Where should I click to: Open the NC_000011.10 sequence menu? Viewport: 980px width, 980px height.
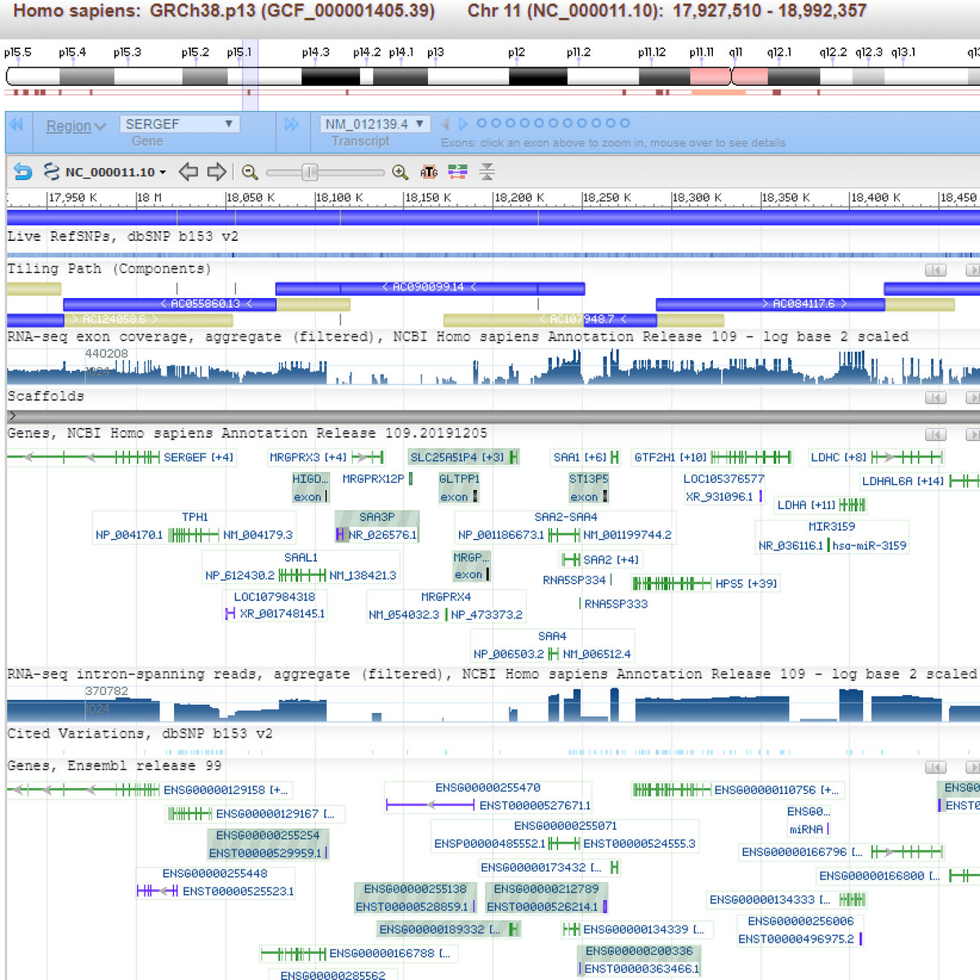115,171
